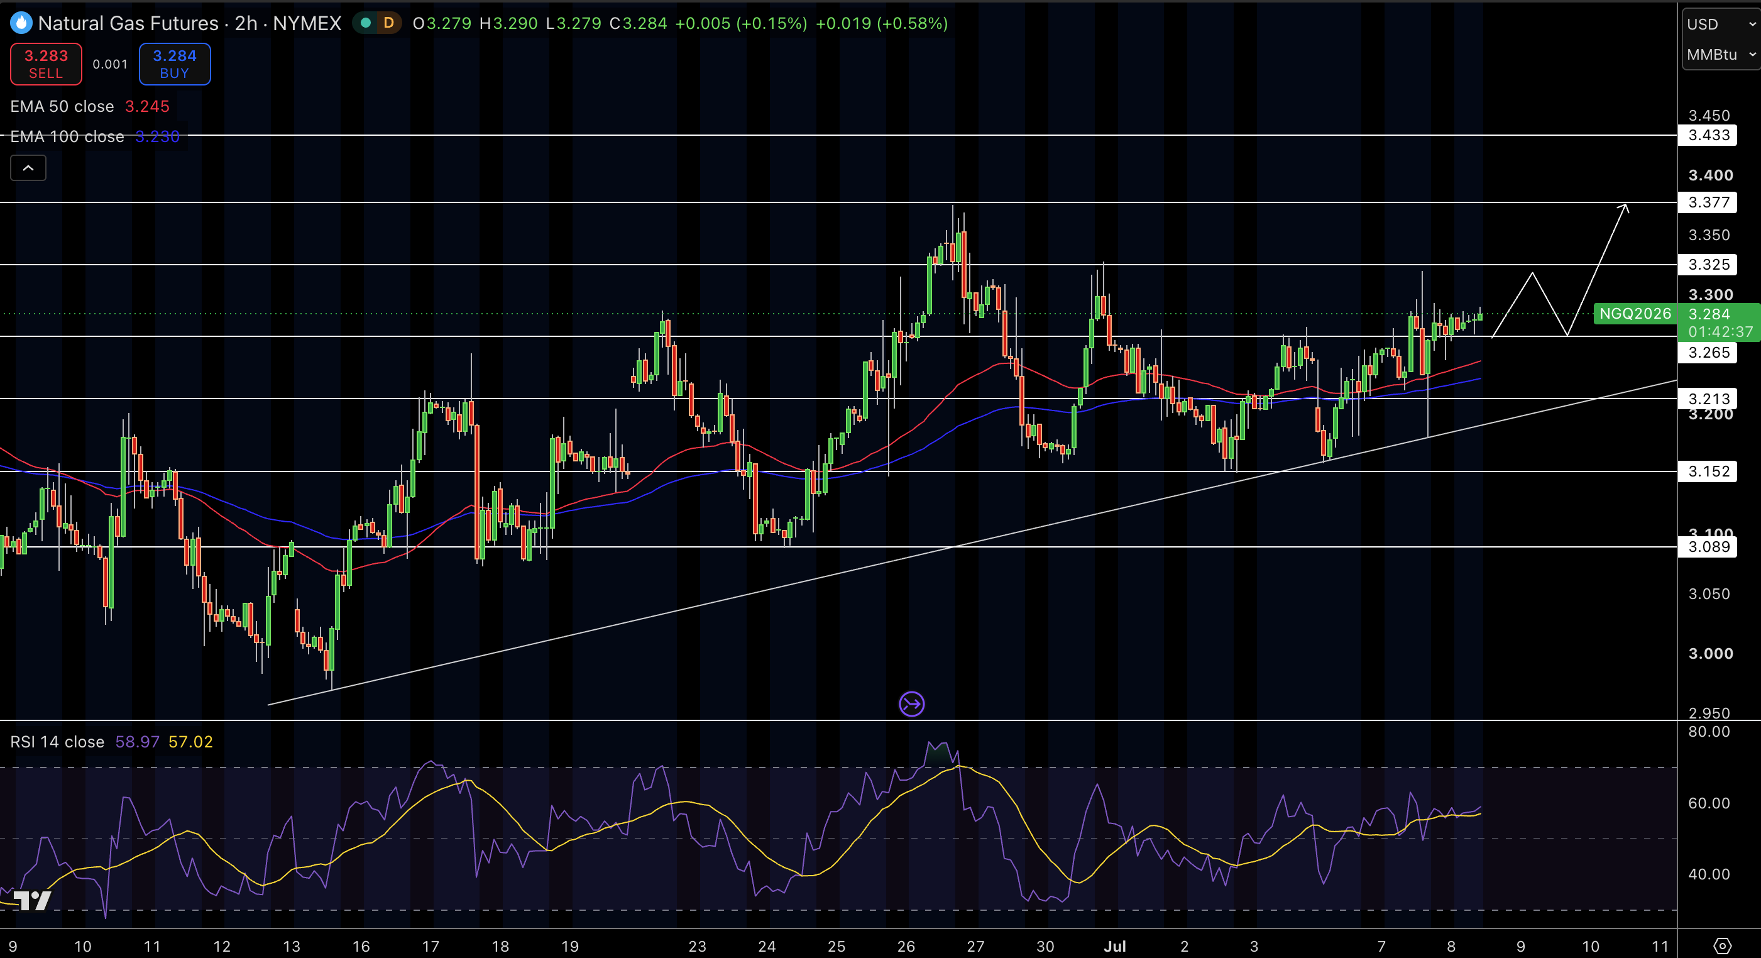
Task: Click the RSI moving average value 57.02
Action: (x=190, y=742)
